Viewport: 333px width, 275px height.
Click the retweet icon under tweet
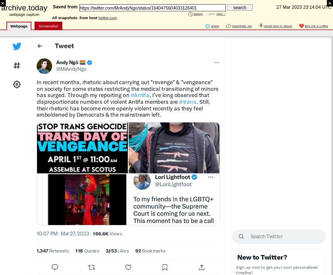pos(92,267)
